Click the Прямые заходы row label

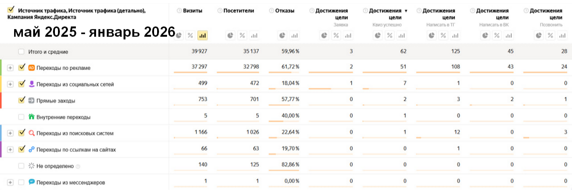pos(56,101)
